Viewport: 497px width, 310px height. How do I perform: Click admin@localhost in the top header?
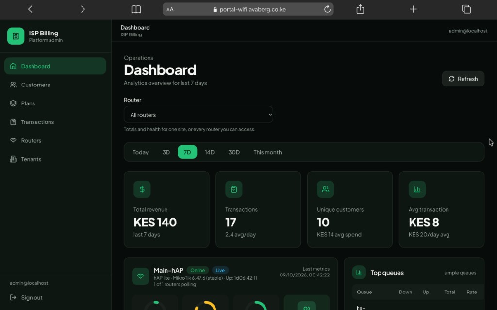(468, 31)
